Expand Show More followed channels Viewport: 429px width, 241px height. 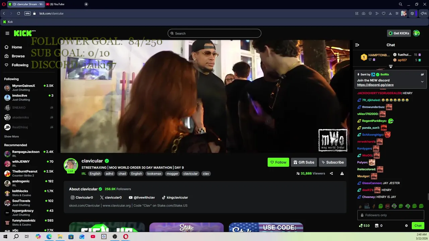coord(11,137)
